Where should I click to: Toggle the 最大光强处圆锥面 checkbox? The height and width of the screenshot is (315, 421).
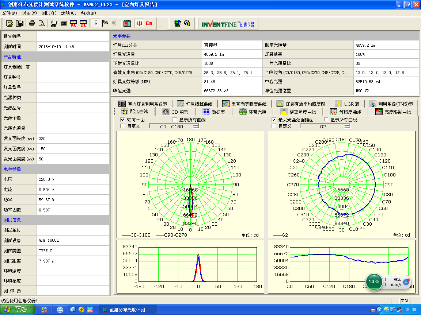pyautogui.click(x=274, y=120)
